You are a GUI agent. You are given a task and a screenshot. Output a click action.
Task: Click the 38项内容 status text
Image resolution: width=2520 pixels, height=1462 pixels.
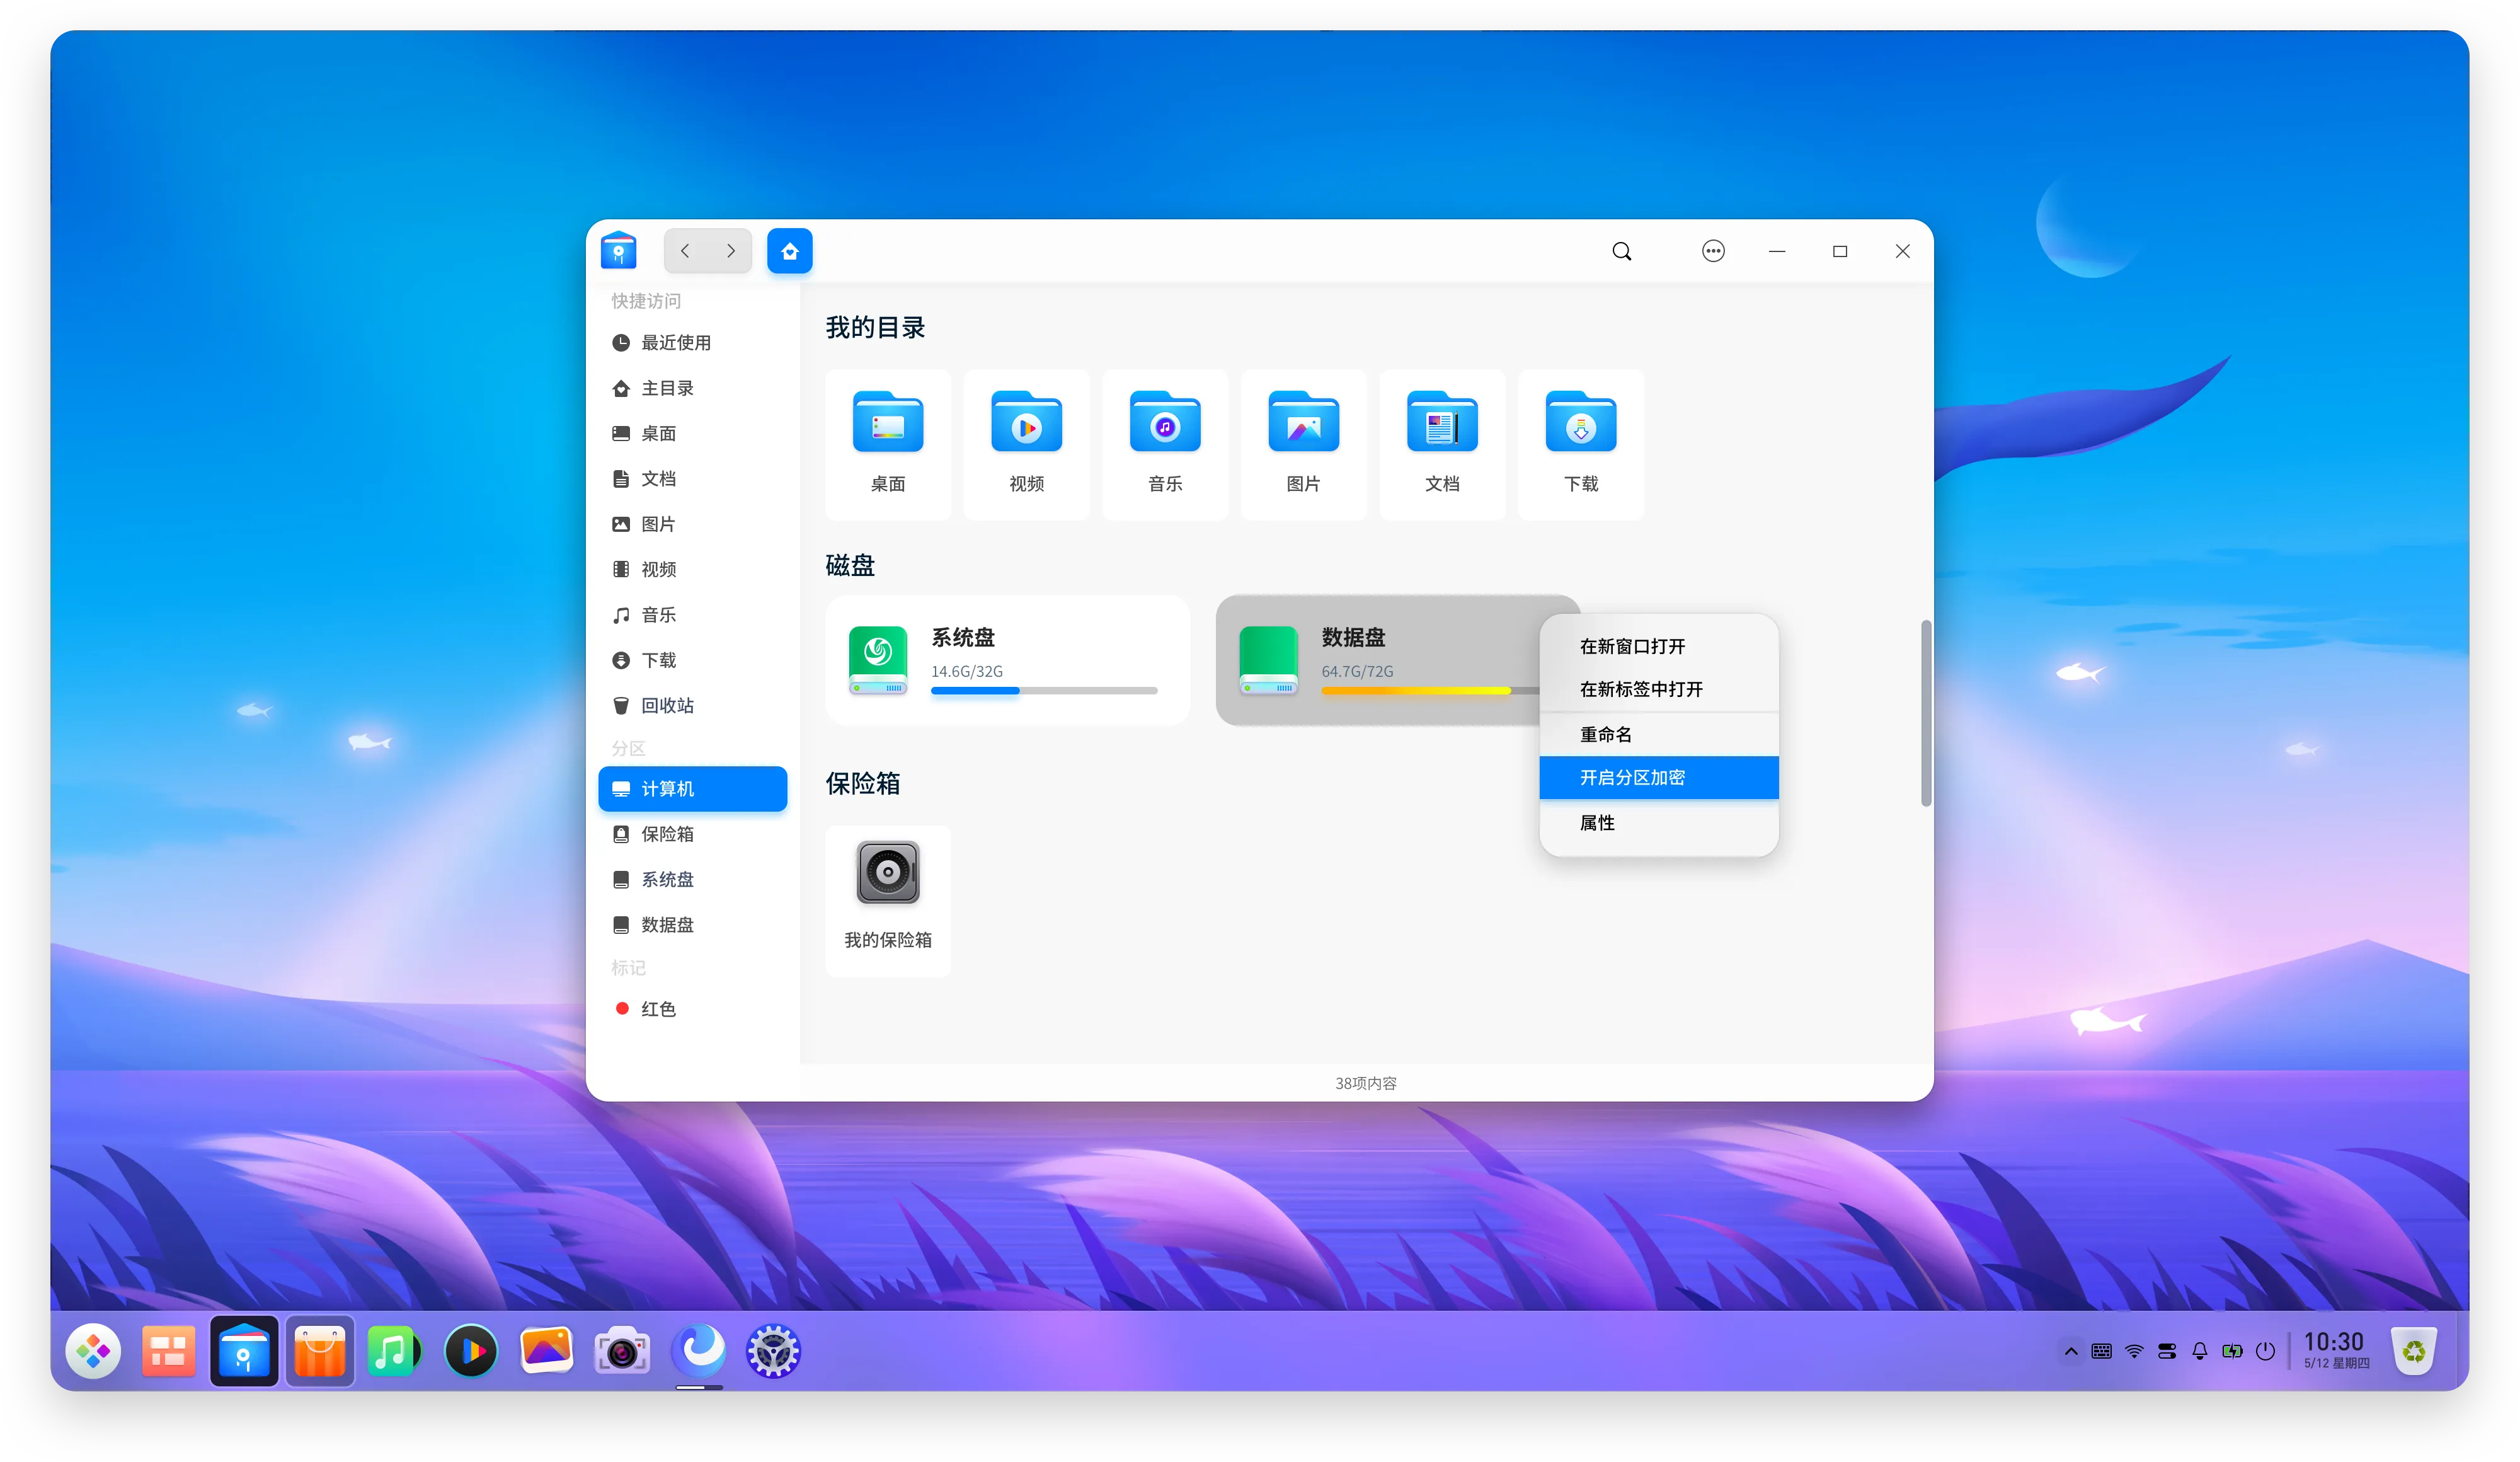[x=1365, y=1083]
